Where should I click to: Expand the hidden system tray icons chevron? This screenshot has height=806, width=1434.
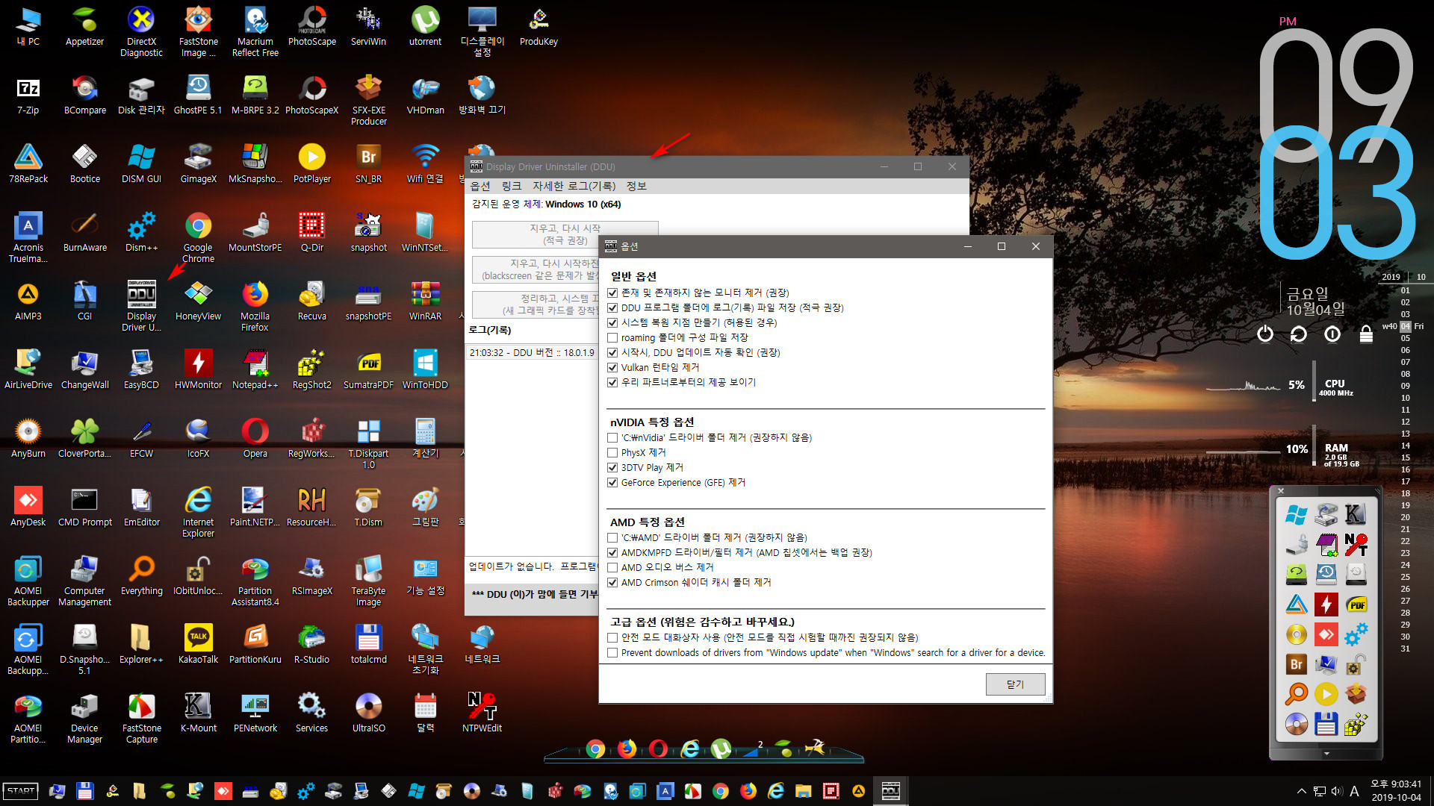click(x=1301, y=791)
